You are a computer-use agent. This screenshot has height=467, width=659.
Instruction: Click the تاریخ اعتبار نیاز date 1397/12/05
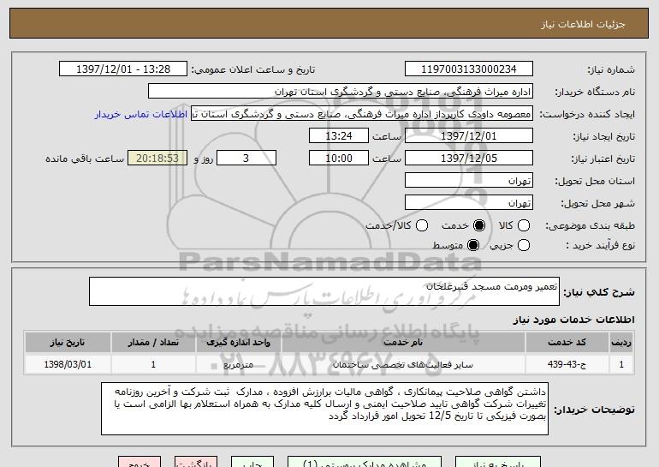(469, 159)
